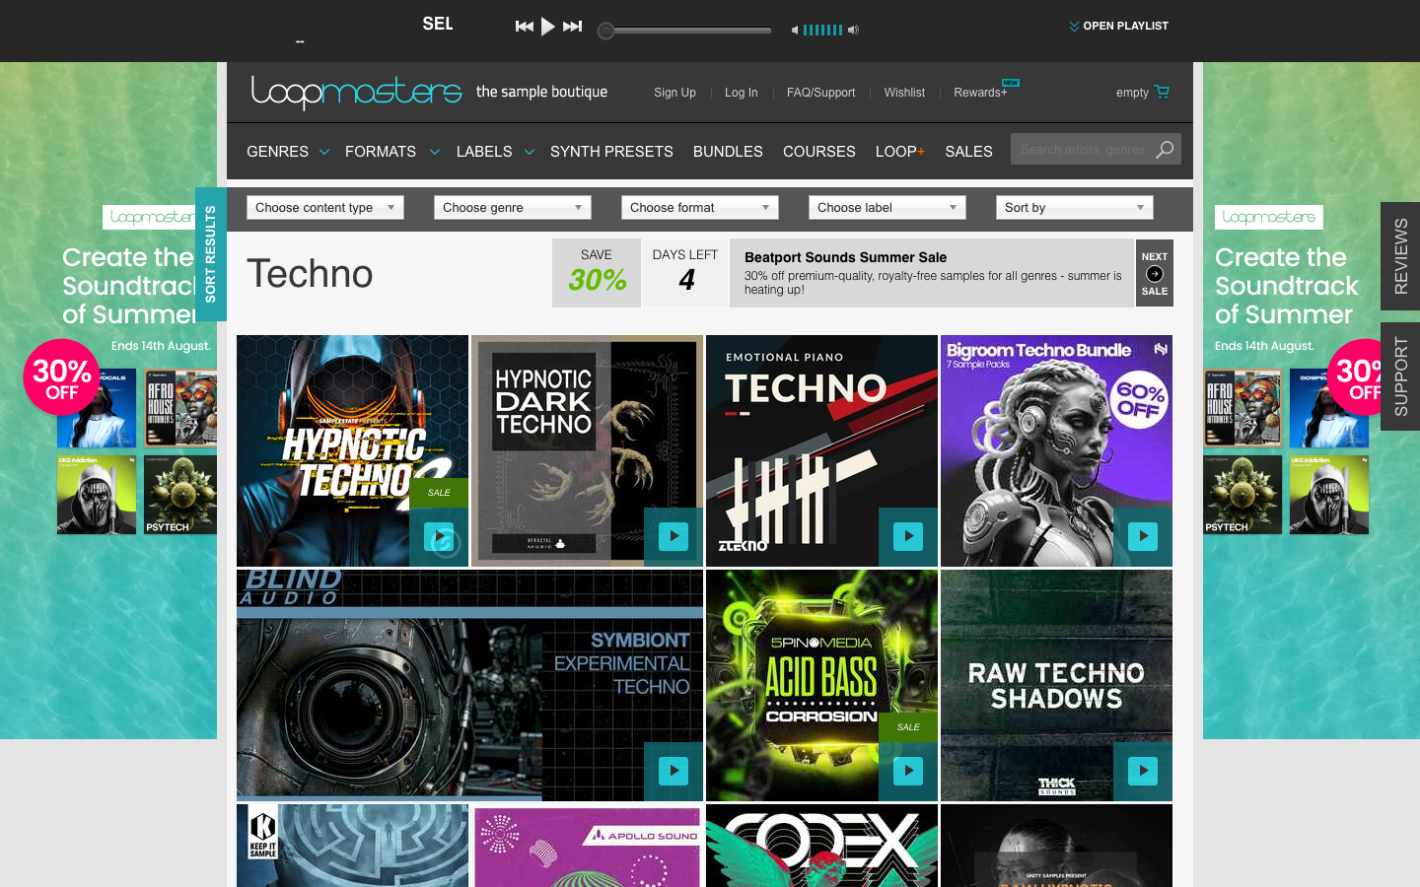Click the previous track player button
The image size is (1420, 887).
click(525, 27)
